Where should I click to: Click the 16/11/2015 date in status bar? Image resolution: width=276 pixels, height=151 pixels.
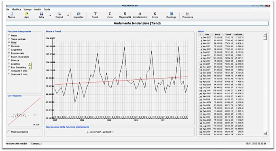pyautogui.click(x=256, y=144)
